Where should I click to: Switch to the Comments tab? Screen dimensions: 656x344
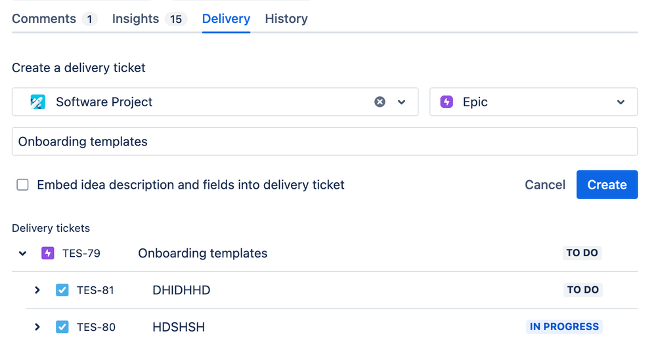(44, 19)
